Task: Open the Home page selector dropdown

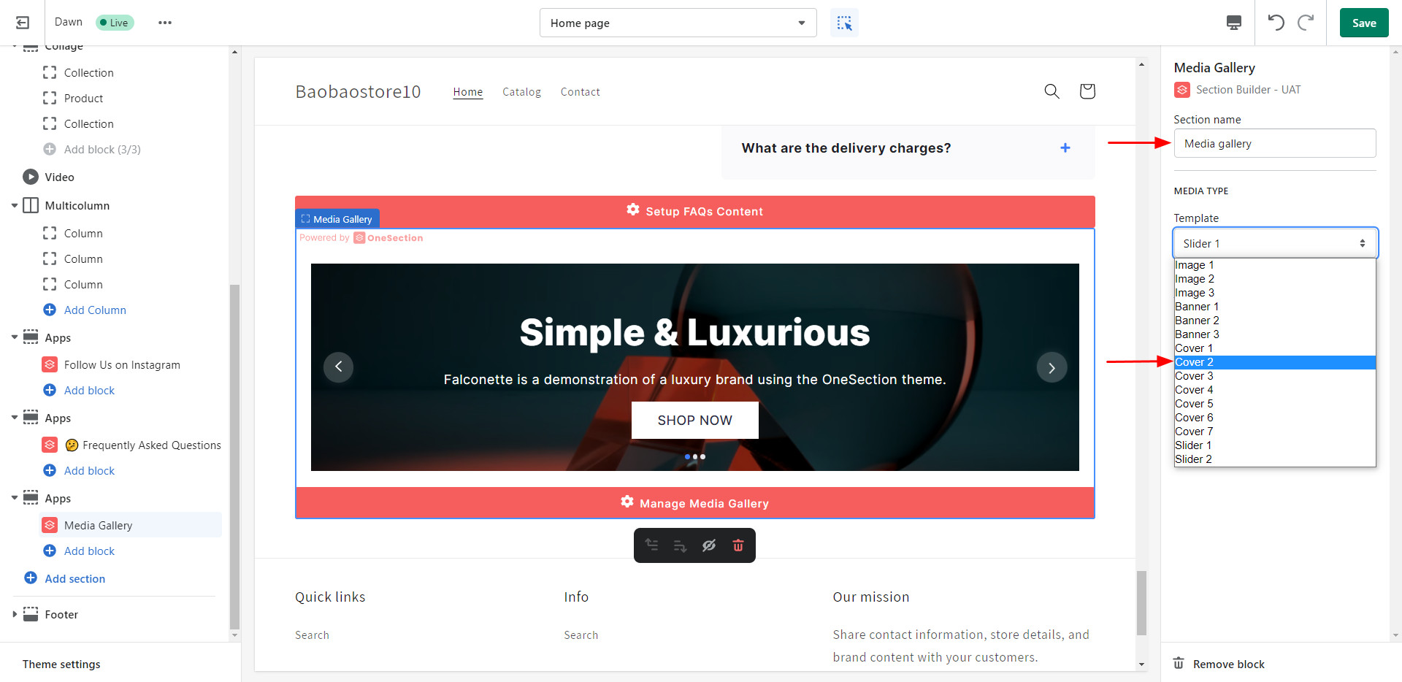Action: [x=678, y=23]
